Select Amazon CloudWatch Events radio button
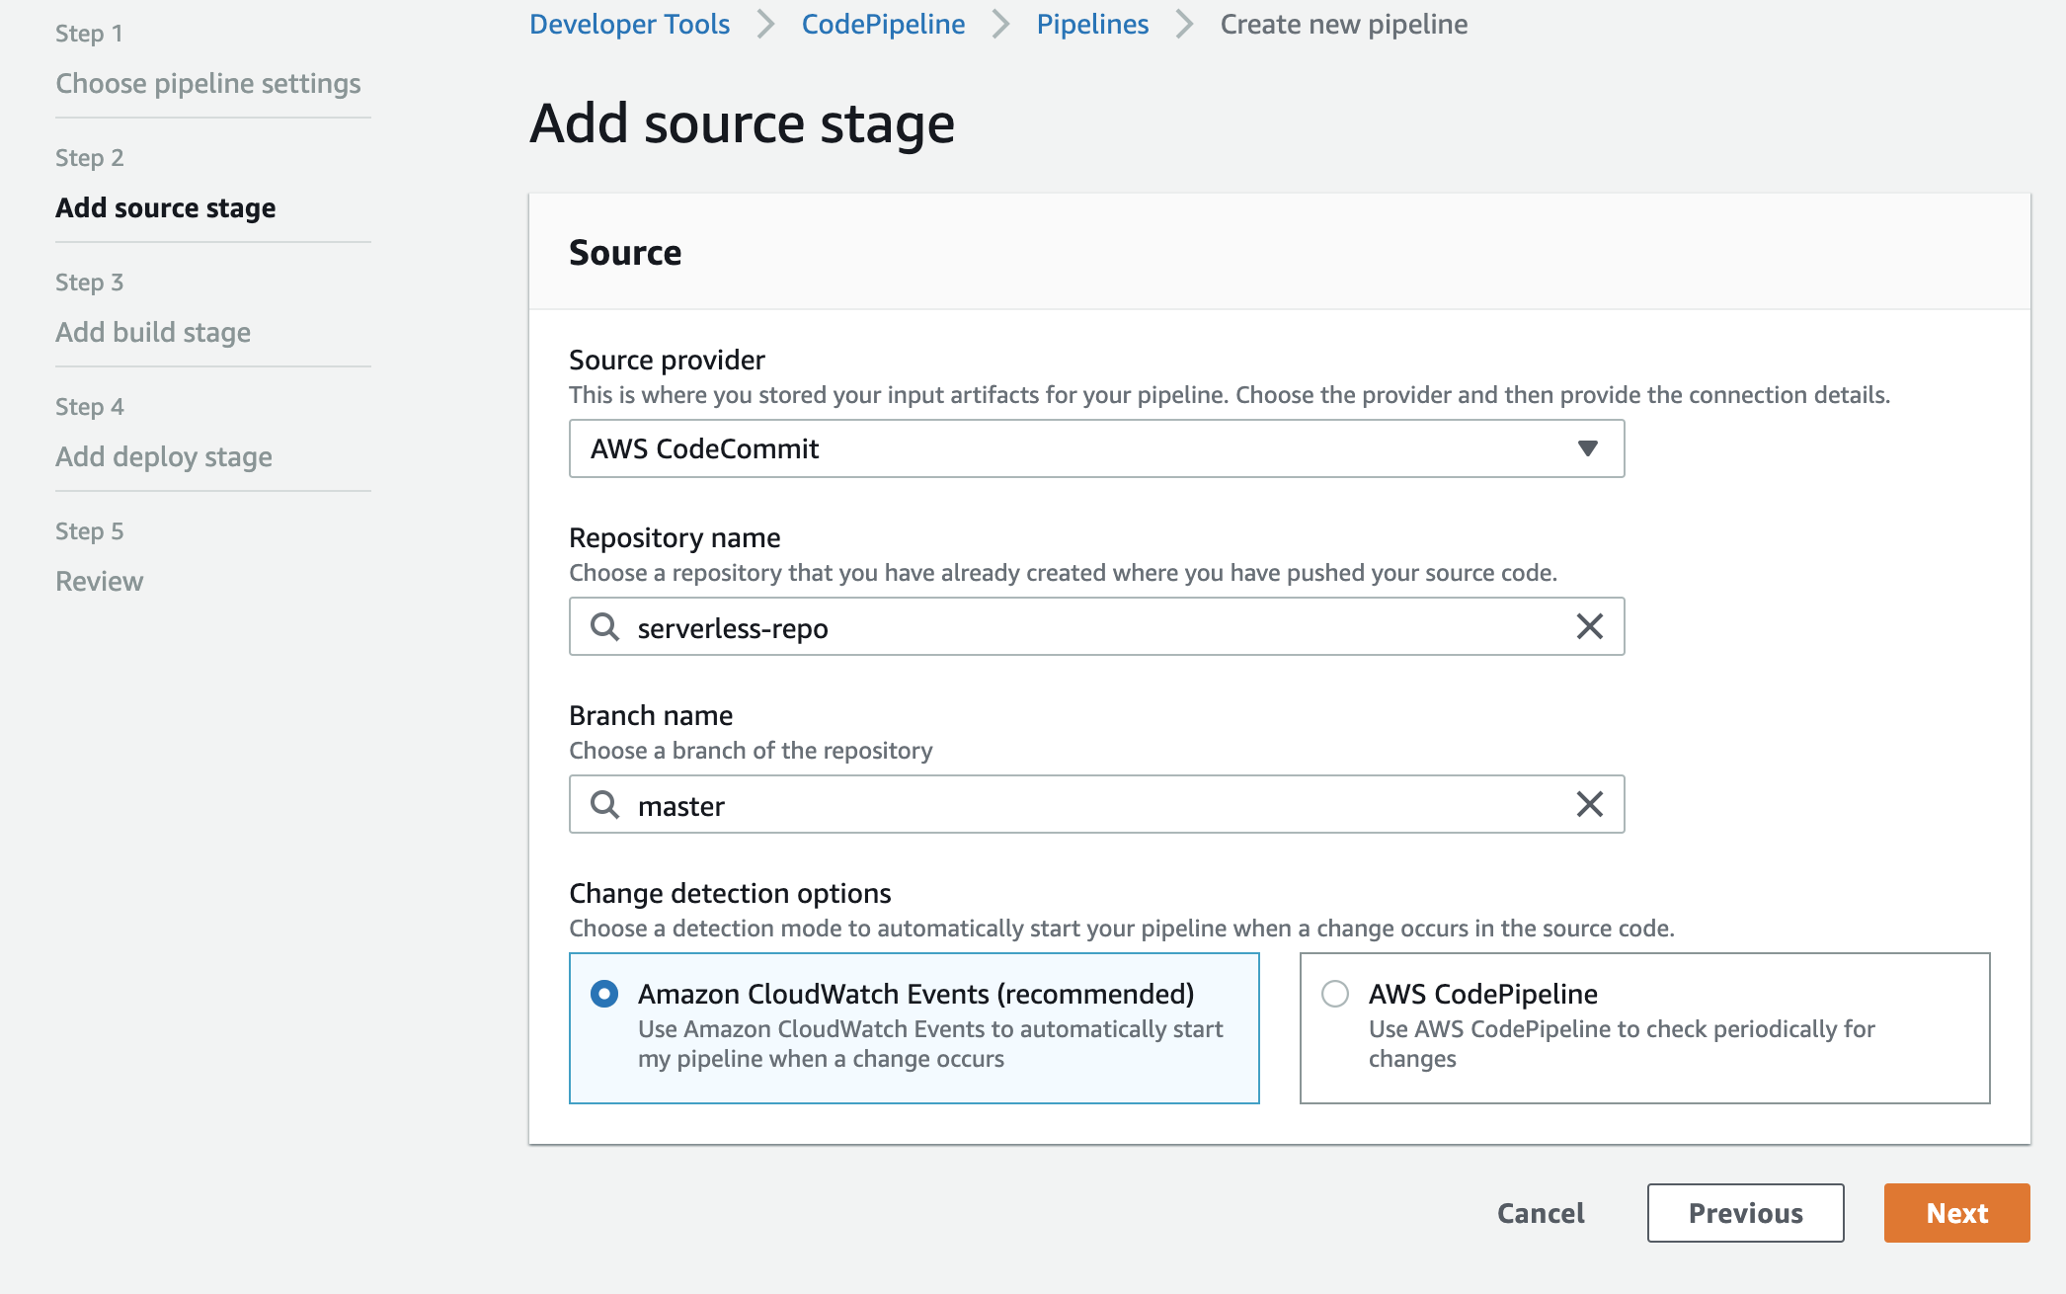Image resolution: width=2066 pixels, height=1294 pixels. 604,994
